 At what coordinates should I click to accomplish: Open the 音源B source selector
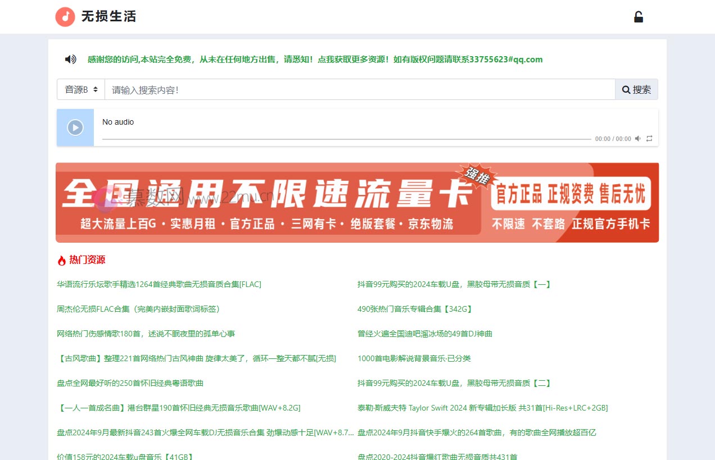coord(80,89)
